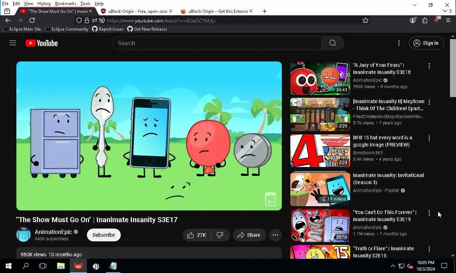
Task: Open the Edit menu
Action: coord(16,4)
